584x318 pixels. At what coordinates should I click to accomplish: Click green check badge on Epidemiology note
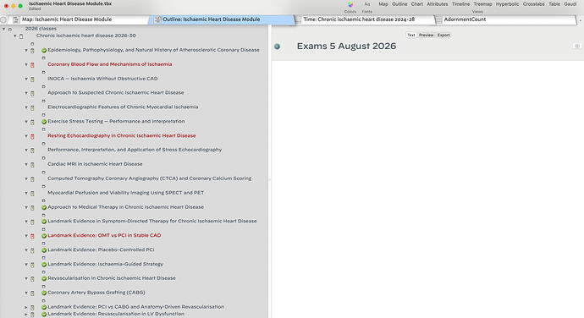pyautogui.click(x=44, y=50)
